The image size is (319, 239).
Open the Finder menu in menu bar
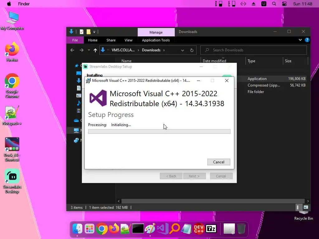(x=24, y=4)
